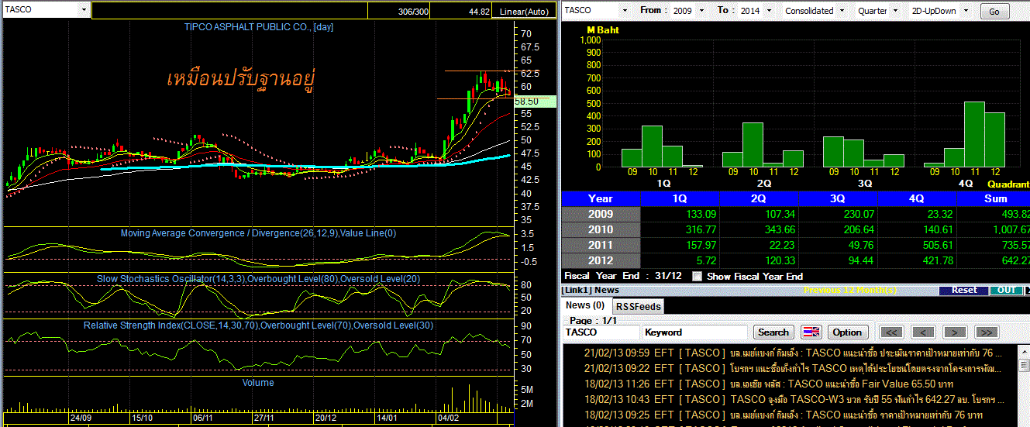Click the 1Q column header
This screenshot has height=427, width=1030.
680,198
